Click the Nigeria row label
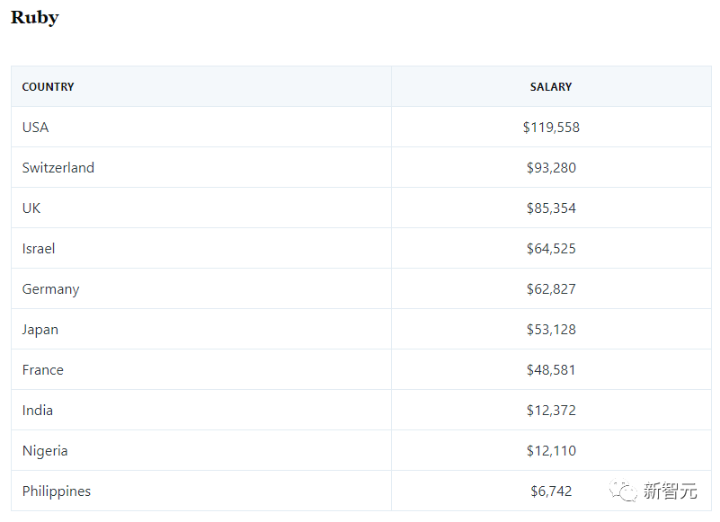The width and height of the screenshot is (720, 522). point(45,451)
